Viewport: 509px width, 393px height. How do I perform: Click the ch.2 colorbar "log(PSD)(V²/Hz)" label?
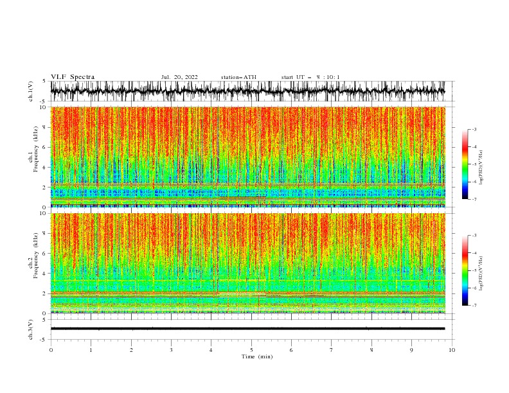[x=481, y=274]
